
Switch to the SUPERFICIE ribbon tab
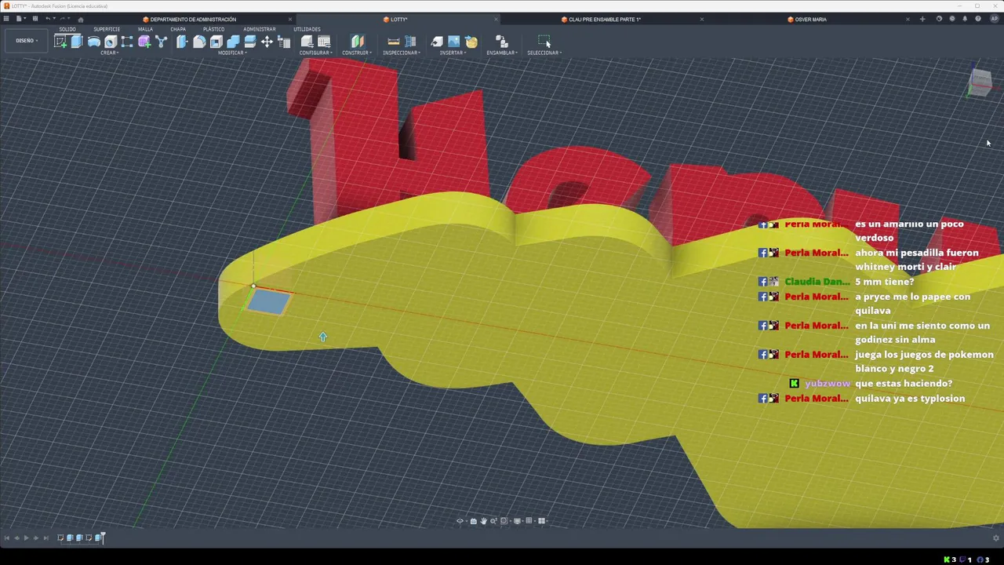pyautogui.click(x=107, y=29)
